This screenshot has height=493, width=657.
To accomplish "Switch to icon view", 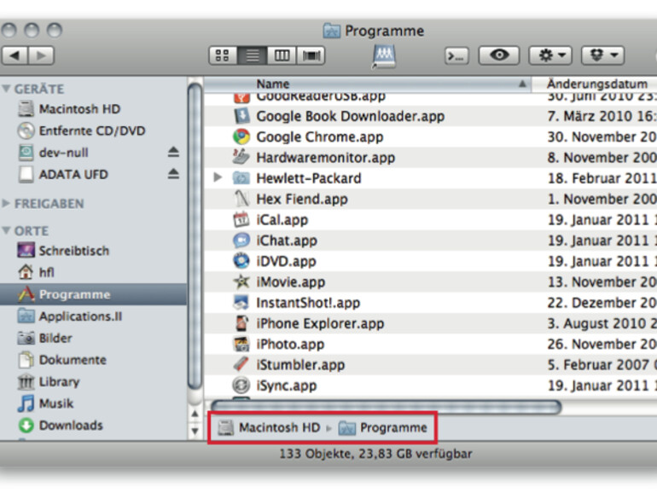I will [x=223, y=55].
